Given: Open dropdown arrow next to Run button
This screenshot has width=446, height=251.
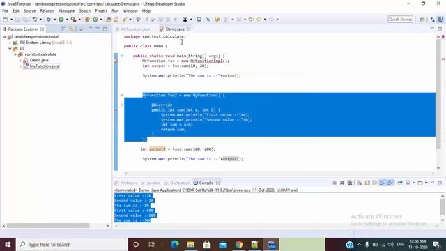Looking at the screenshot, I should (67, 20).
